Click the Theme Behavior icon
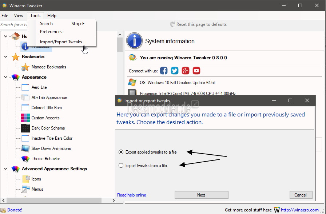Screen dimensions: 326x214 (25, 159)
